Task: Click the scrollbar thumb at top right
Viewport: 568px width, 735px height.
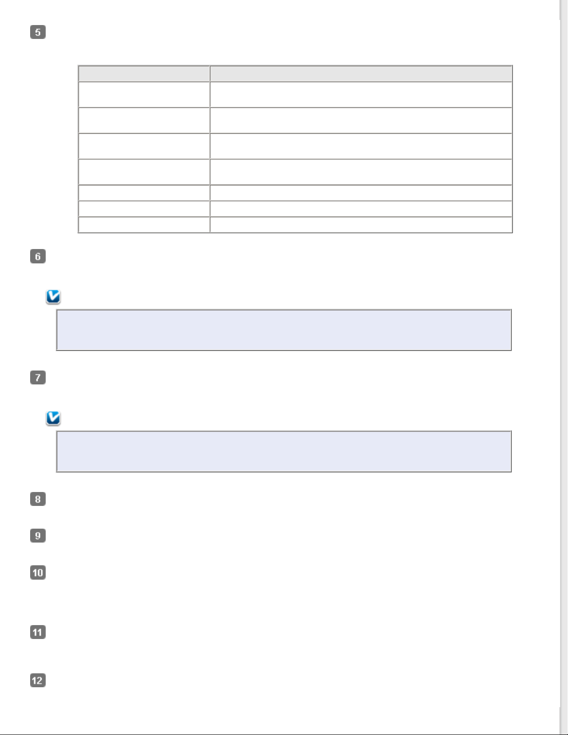Action: click(564, 9)
